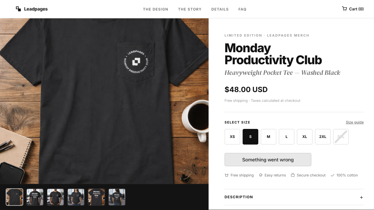Click the Secure checkout lock icon
Image resolution: width=374 pixels, height=210 pixels.
tap(293, 175)
